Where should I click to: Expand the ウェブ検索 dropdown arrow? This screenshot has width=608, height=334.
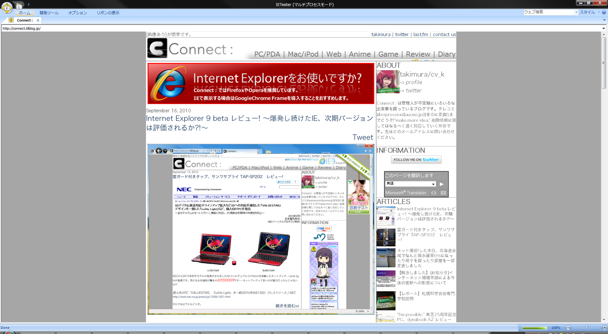(576, 12)
